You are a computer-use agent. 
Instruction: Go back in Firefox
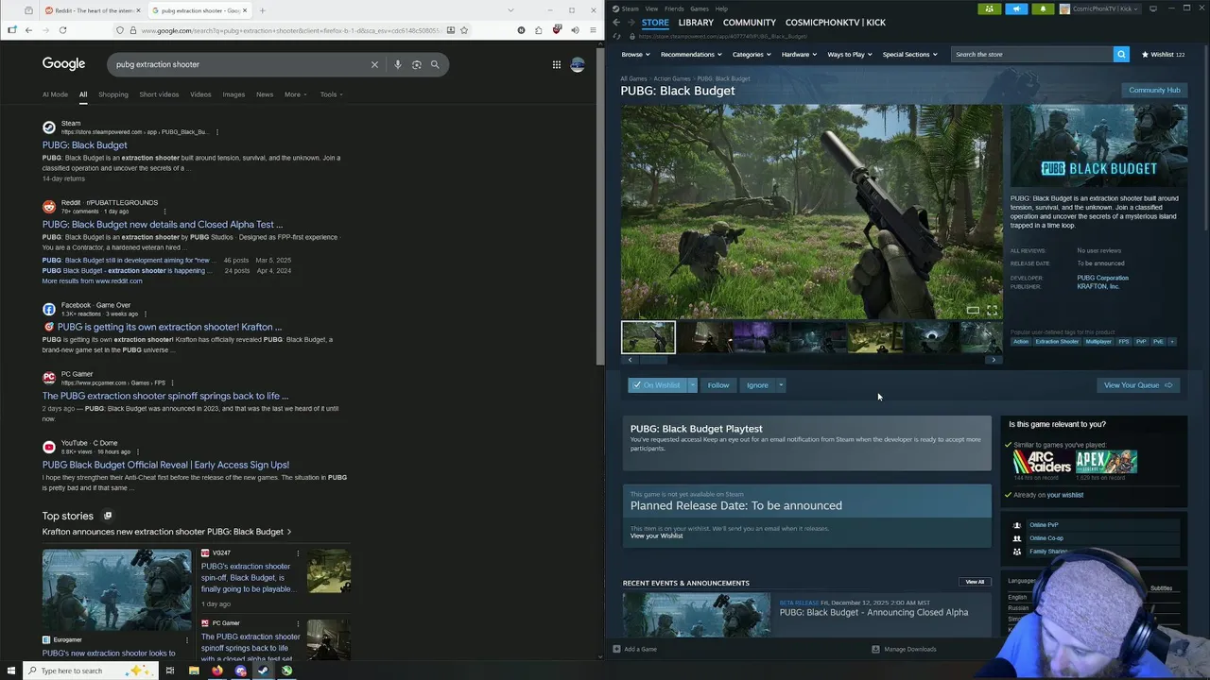[x=28, y=30]
